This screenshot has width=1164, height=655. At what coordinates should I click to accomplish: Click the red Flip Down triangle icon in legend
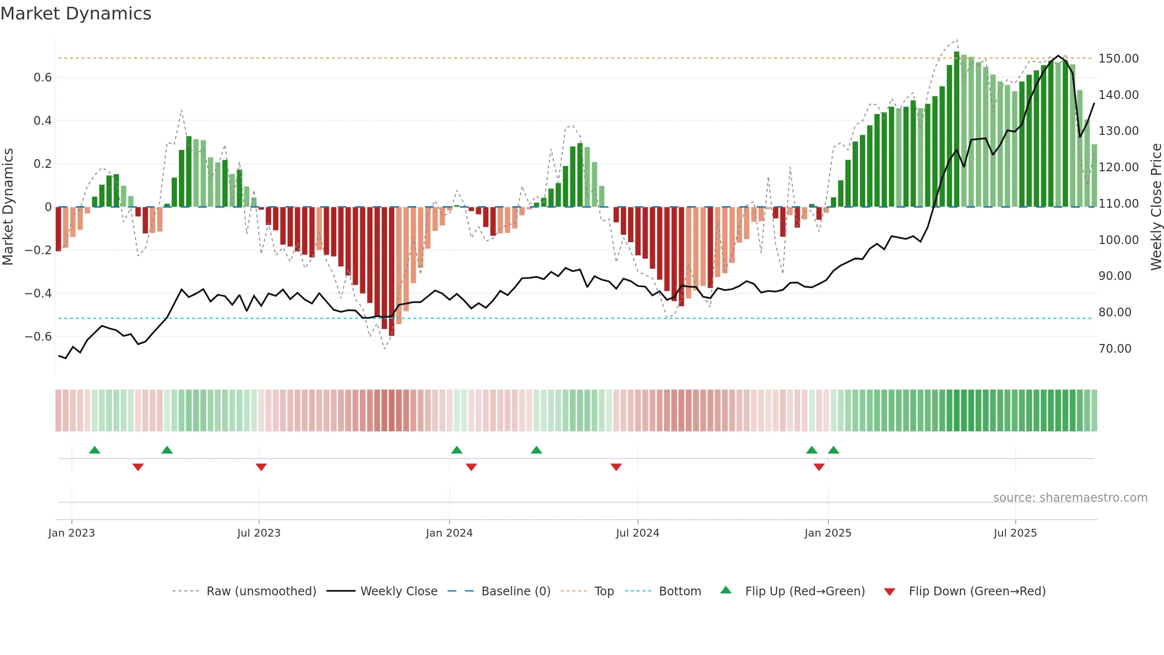tap(889, 592)
